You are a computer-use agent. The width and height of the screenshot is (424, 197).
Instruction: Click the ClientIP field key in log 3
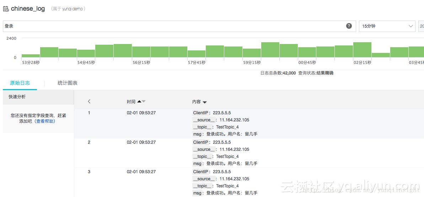click(200, 171)
